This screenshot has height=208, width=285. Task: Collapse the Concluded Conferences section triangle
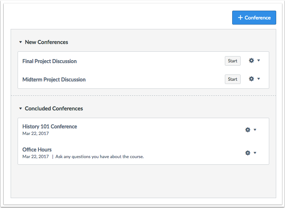coord(21,109)
